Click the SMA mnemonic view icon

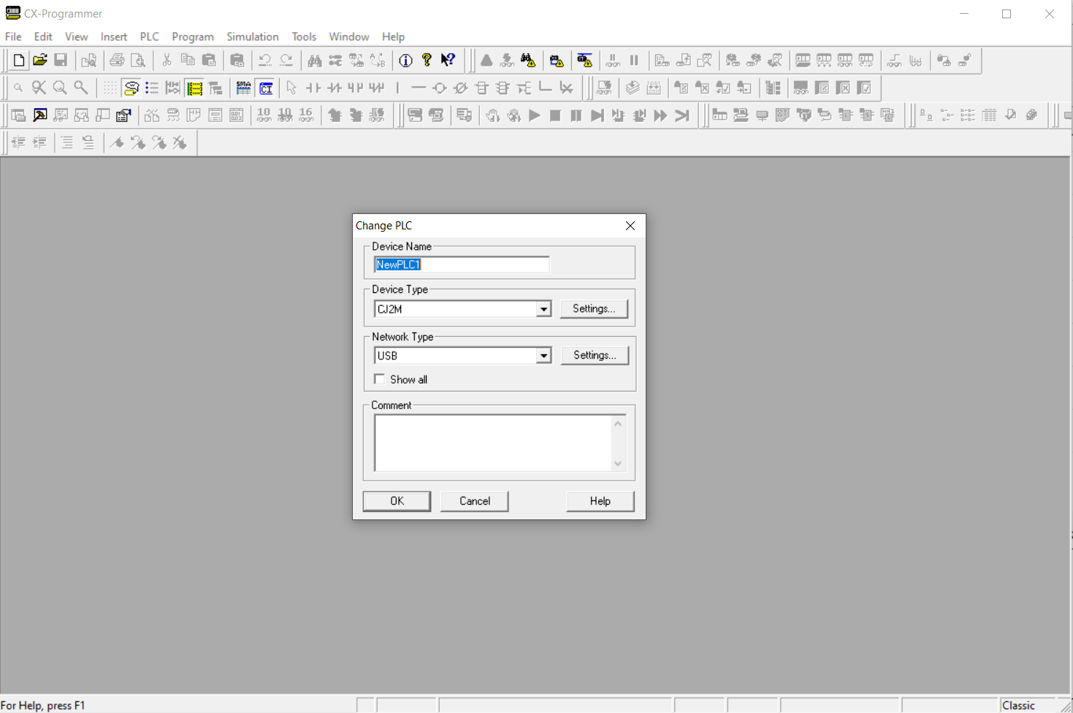244,88
